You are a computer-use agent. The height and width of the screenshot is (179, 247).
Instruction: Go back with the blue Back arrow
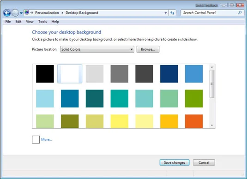click(x=7, y=13)
